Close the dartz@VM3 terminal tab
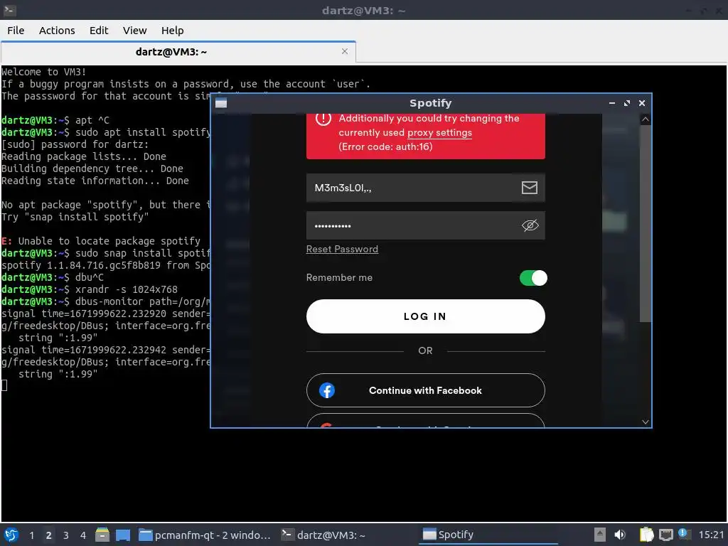Screen dimensions: 728x546 tap(345, 51)
